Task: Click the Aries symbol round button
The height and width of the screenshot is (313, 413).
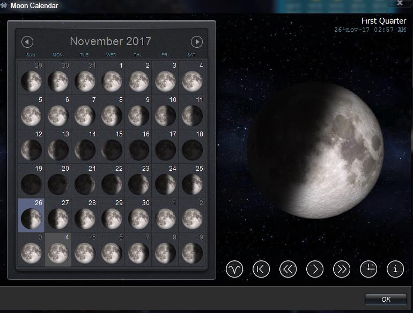Action: coord(234,269)
